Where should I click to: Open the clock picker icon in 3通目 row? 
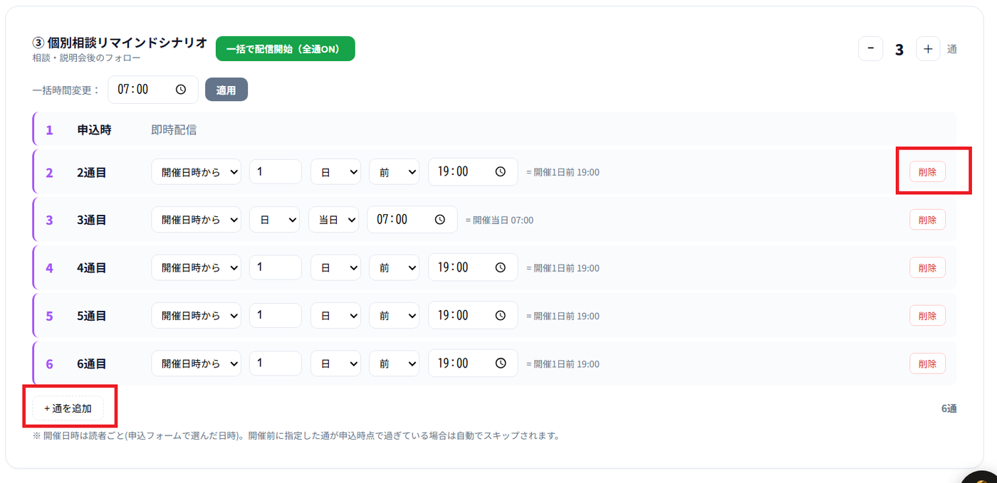[440, 220]
